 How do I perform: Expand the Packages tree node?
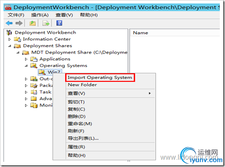(x=26, y=86)
